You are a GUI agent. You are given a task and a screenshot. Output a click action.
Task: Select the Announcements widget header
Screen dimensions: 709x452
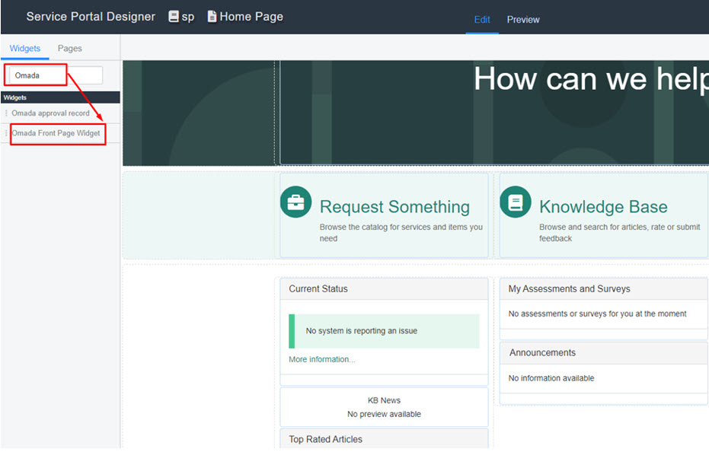(603, 352)
